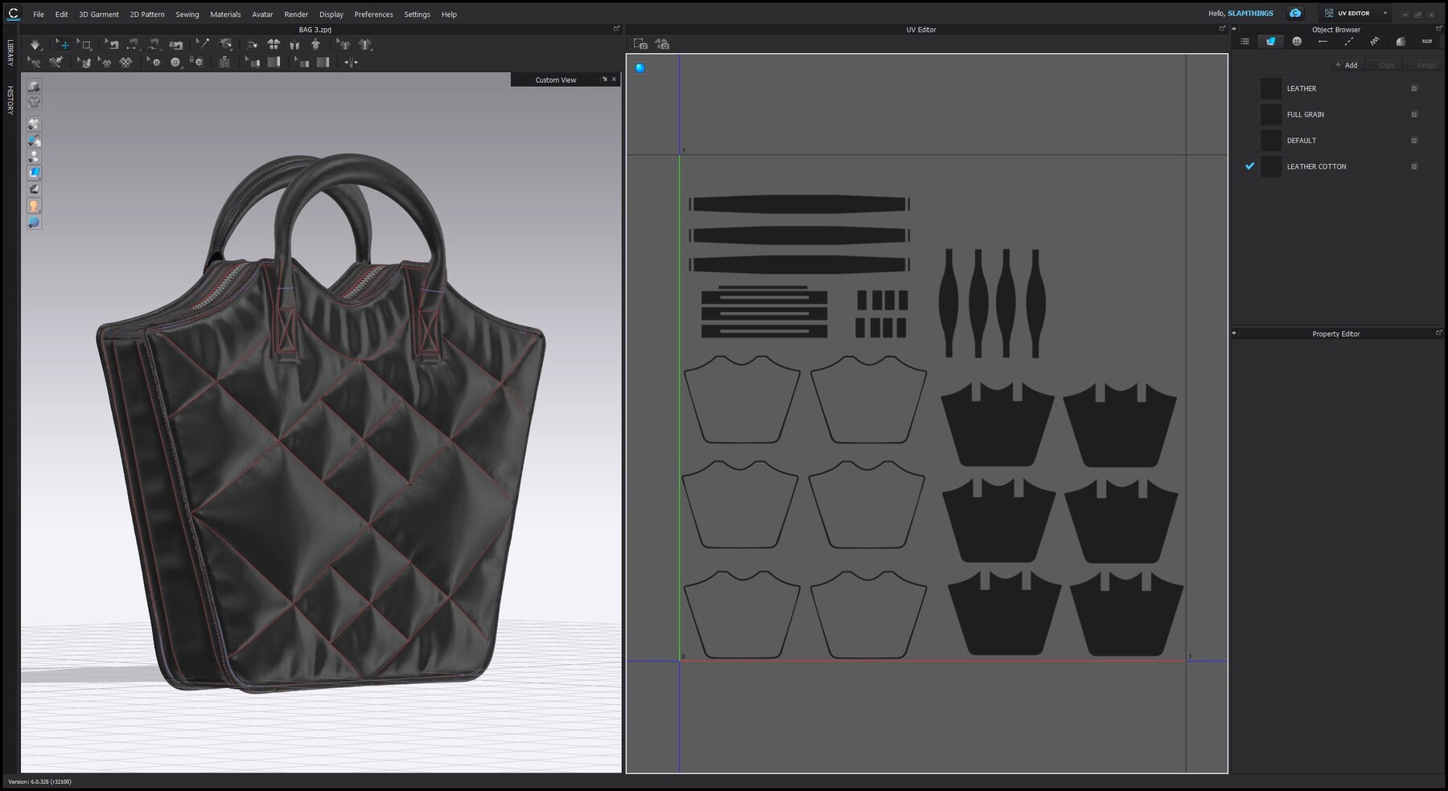Toggle Show Garment in the 3D side toolbar

[34, 123]
